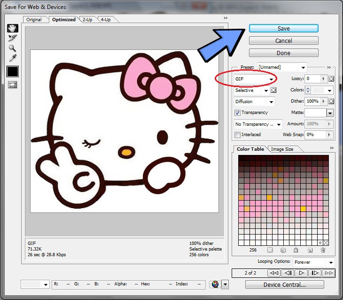Open the browser selection dropdown arrow

(x=225, y=284)
